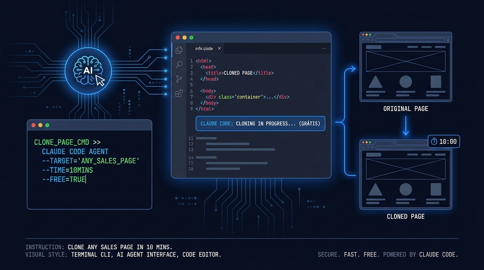The height and width of the screenshot is (270, 484).
Task: Click the --TIME=10MINS terminal line
Action: coord(68,170)
